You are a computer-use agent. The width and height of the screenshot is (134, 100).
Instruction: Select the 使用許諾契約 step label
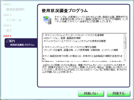point(15,9)
